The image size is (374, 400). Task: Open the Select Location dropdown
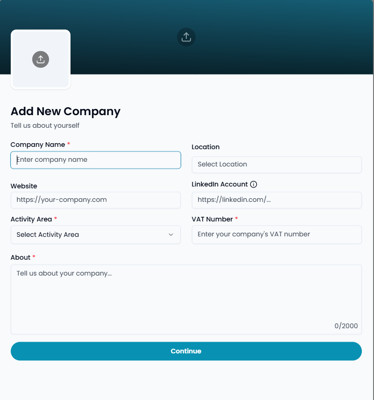click(276, 165)
